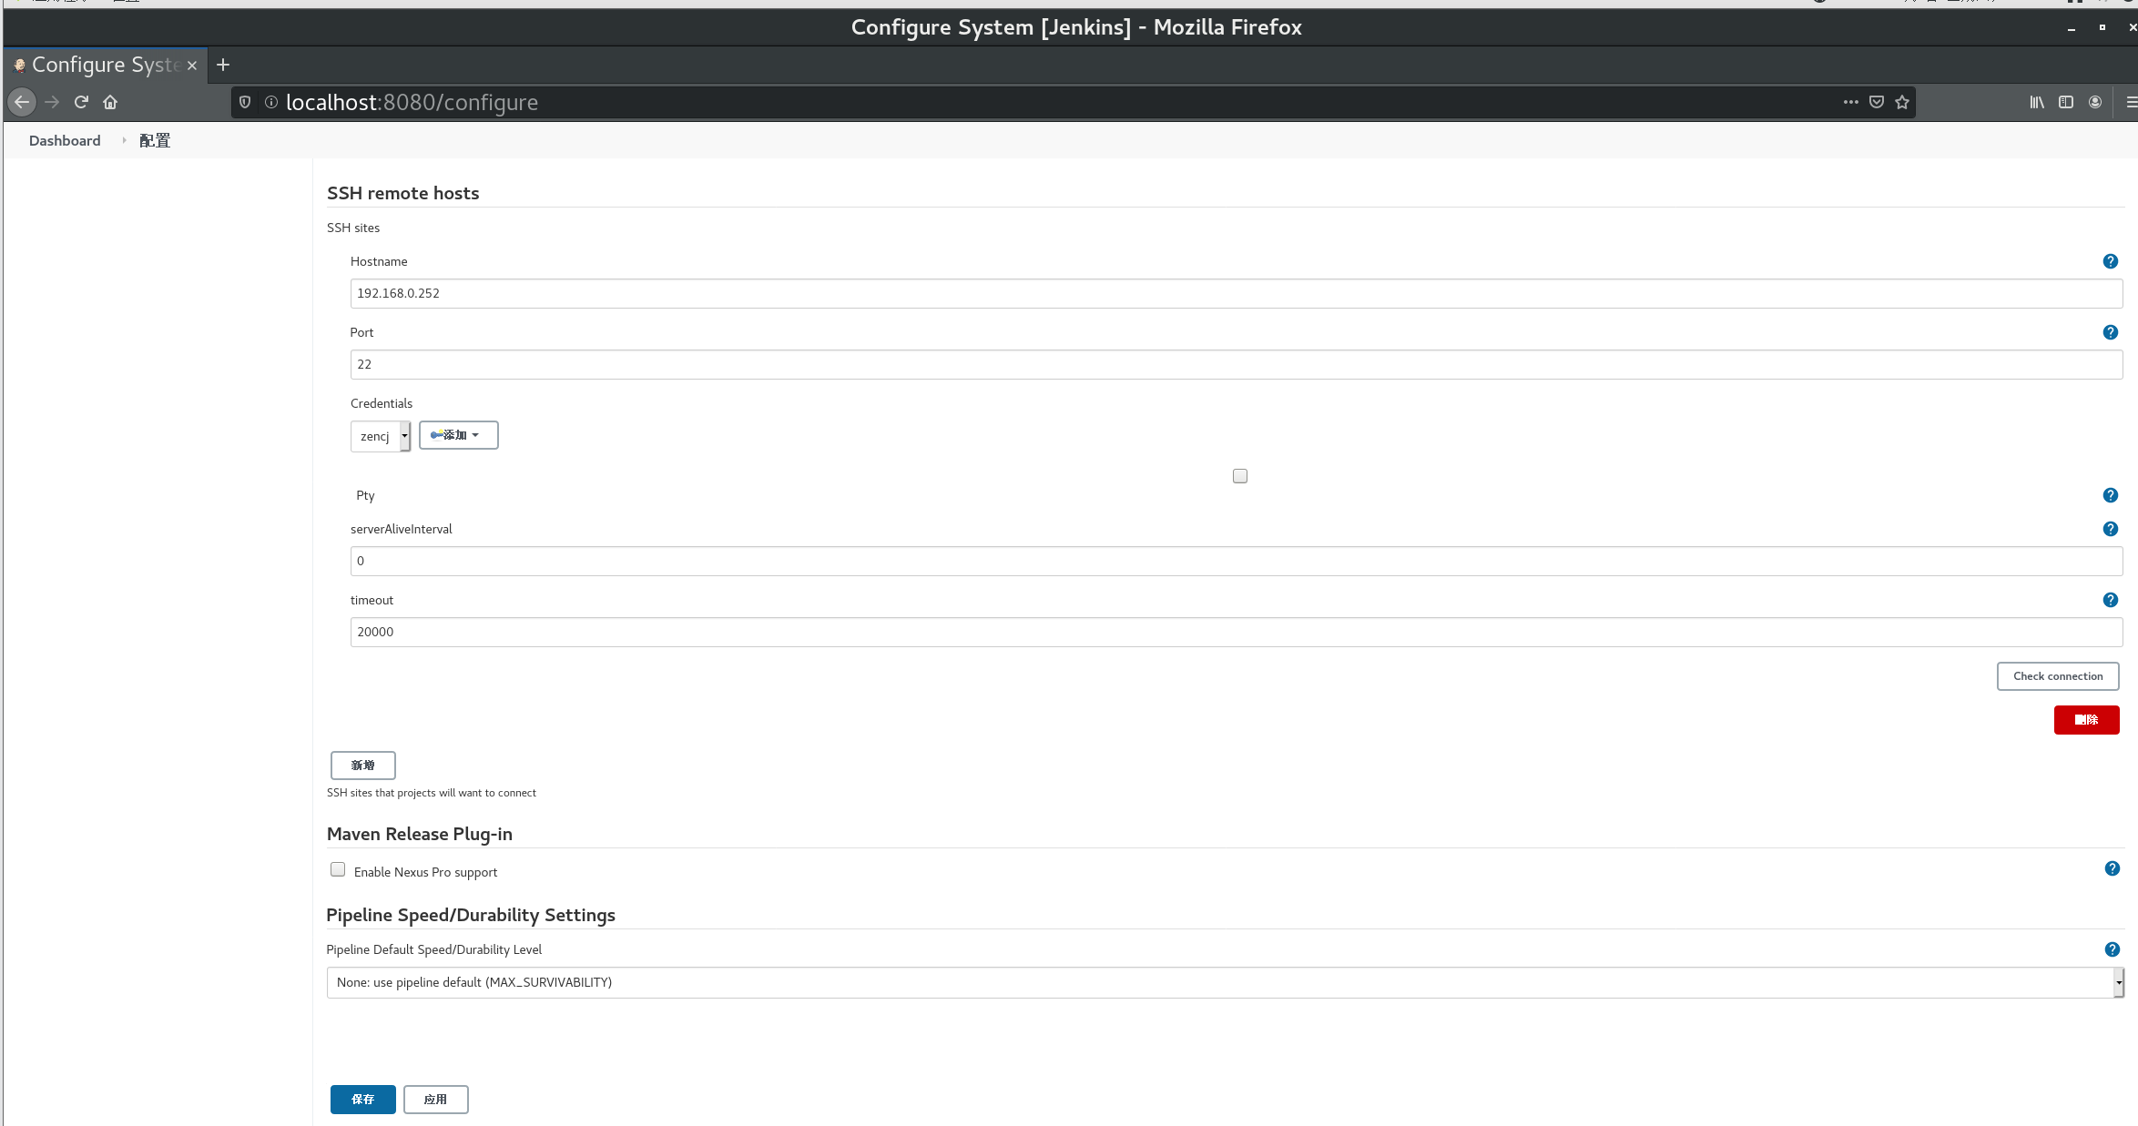The image size is (2138, 1126).
Task: Click the Check connection button
Action: (2058, 676)
